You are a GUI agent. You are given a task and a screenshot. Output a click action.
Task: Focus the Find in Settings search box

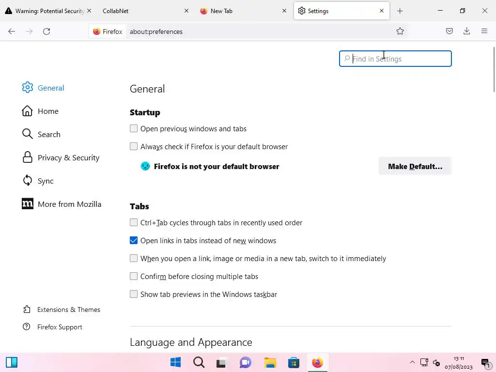[395, 59]
